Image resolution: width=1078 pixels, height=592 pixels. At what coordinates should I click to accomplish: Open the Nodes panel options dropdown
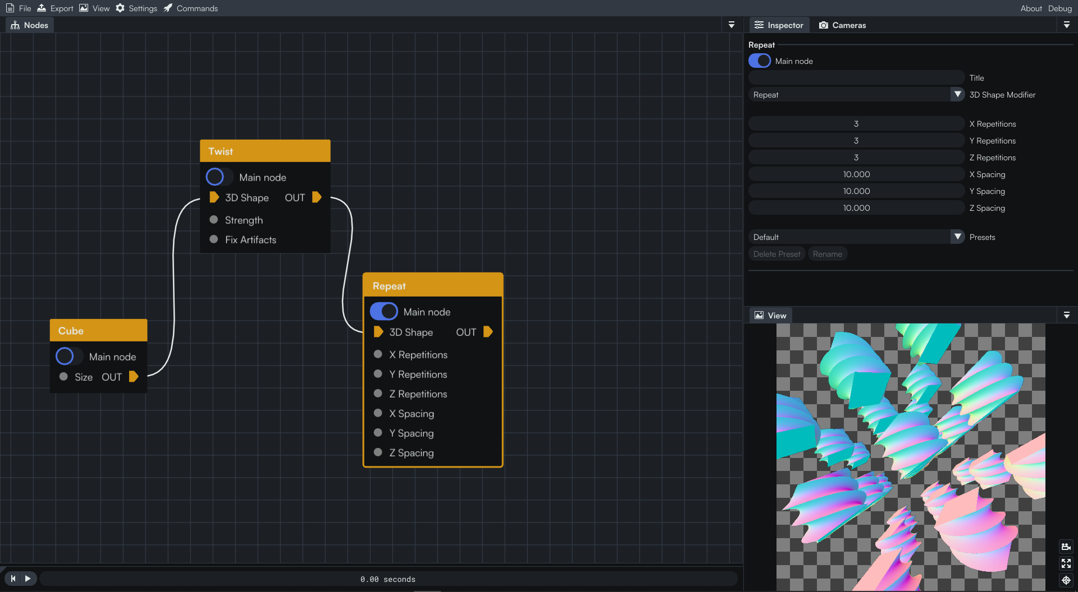pos(731,25)
